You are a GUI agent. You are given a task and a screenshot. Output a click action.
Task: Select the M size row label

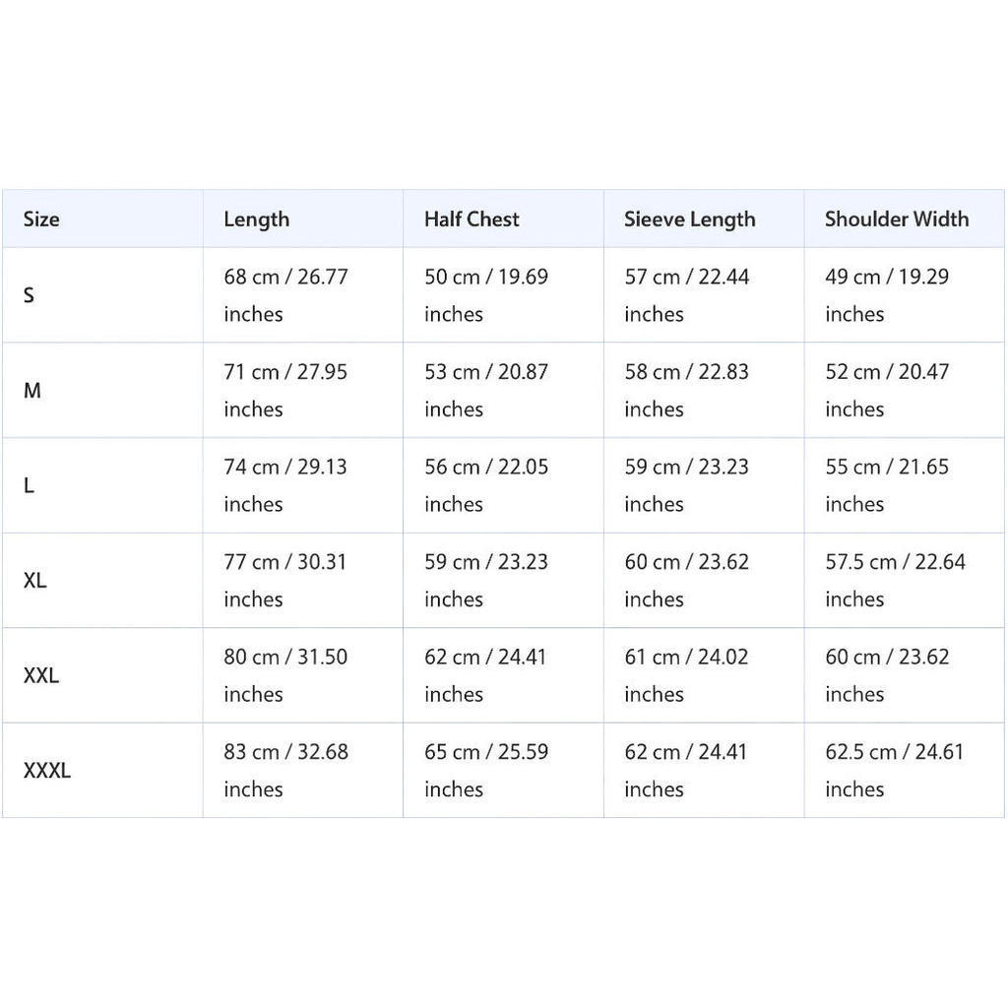pyautogui.click(x=32, y=390)
